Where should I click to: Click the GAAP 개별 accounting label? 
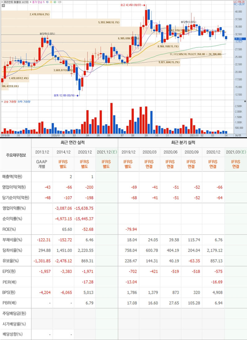(x=42, y=164)
